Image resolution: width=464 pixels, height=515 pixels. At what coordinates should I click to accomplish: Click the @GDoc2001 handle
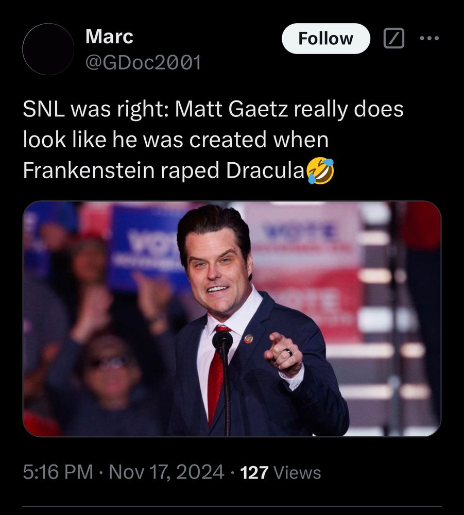pos(145,61)
